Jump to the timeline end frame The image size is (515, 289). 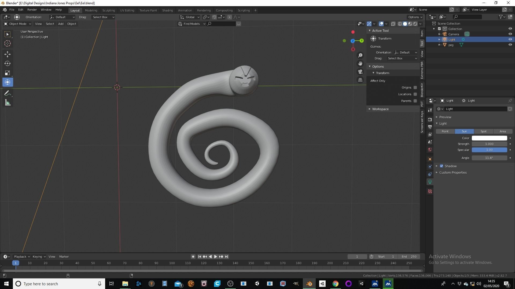point(226,257)
